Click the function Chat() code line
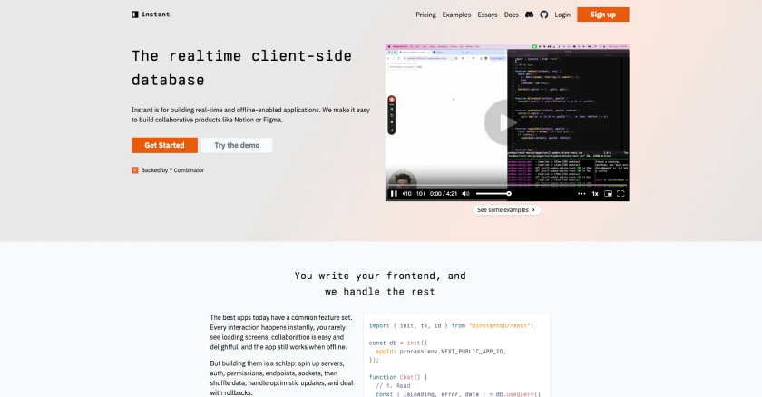Viewport: 762px width, 397px height. pyautogui.click(x=398, y=377)
